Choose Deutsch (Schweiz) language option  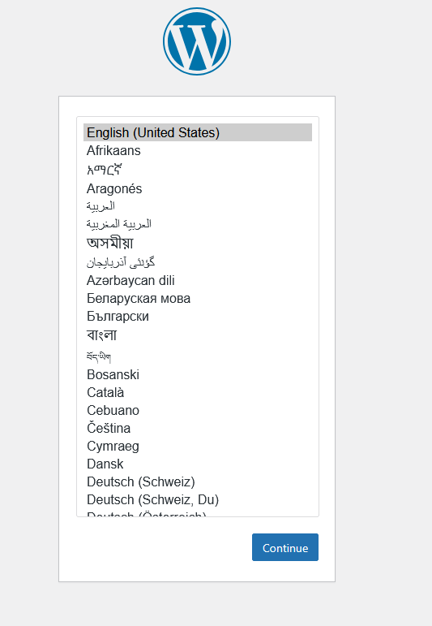[198, 481]
